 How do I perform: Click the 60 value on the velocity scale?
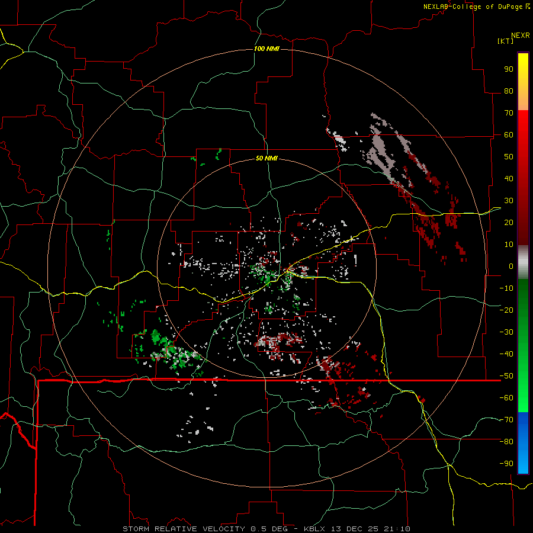click(x=509, y=134)
